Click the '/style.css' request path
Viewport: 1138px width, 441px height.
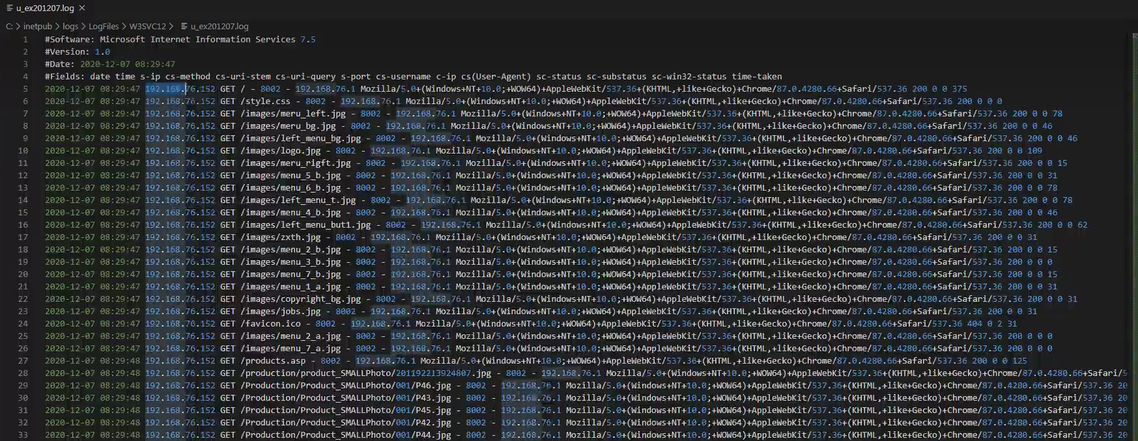[265, 101]
